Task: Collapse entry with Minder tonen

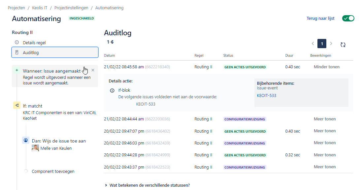Action: click(326, 67)
